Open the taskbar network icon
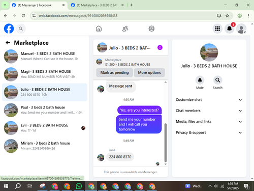Screen dimensions: 254x191 click(x=222, y=186)
